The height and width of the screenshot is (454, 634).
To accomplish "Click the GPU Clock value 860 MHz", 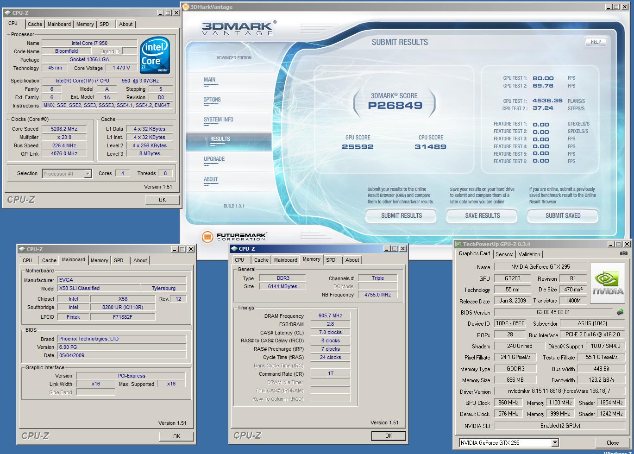I will coord(508,403).
